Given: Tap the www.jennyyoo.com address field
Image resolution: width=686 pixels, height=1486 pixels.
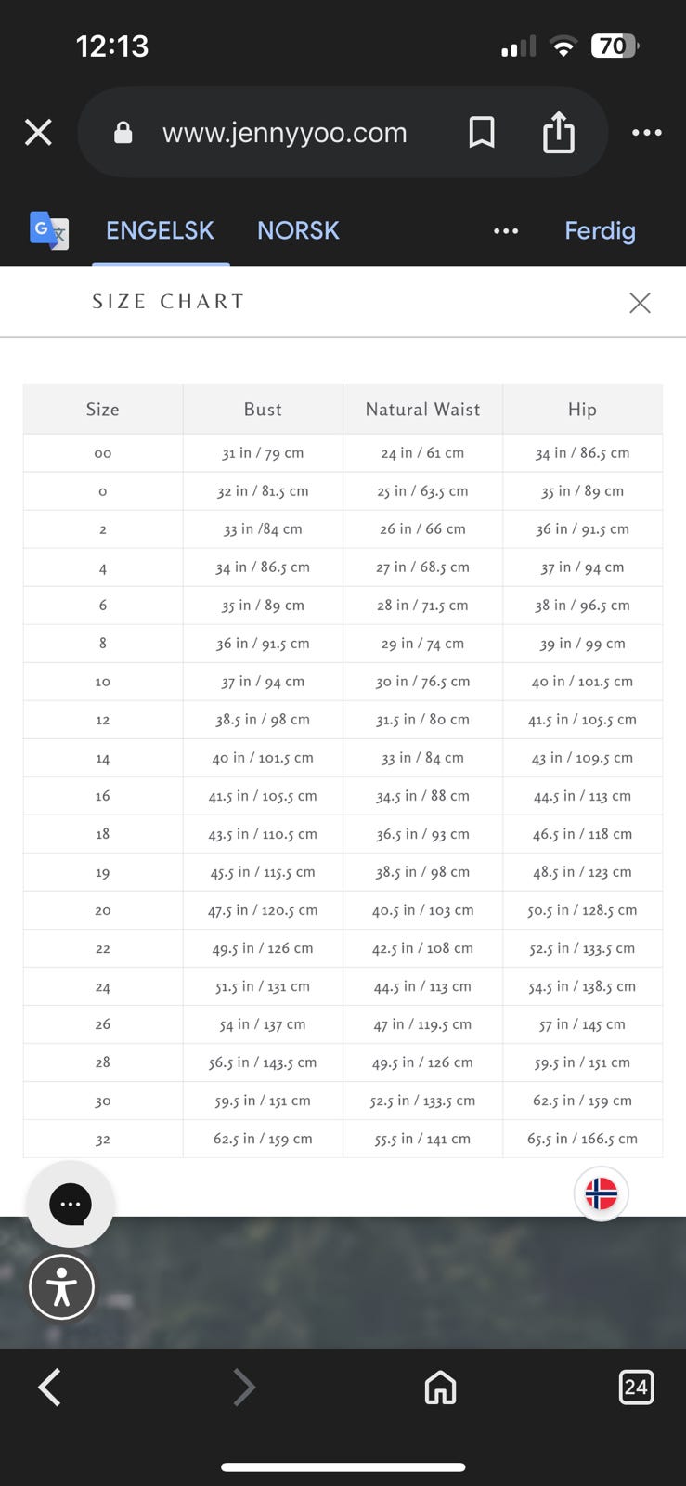Looking at the screenshot, I should click(284, 133).
